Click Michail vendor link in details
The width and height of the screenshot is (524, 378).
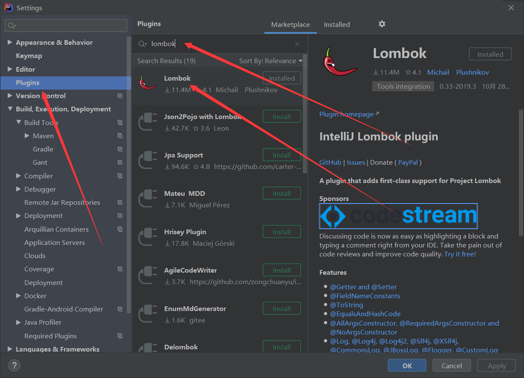(x=438, y=73)
